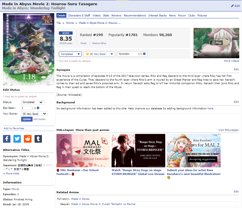Click Popularity #1781 text
Viewport: 242px width, 208px height.
click(123, 35)
